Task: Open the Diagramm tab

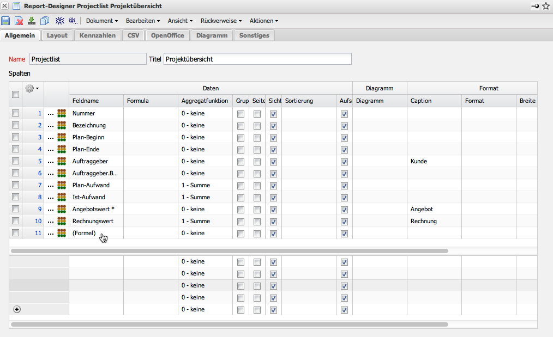Action: point(212,35)
